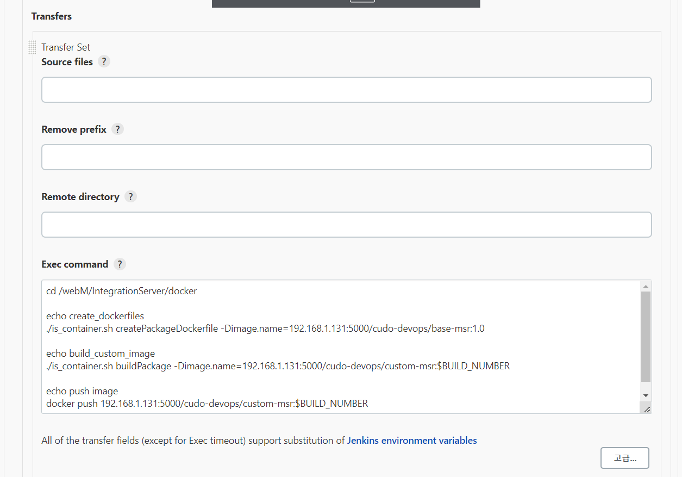
Task: Place cursor on echo create_dockerfiles line
Action: [x=95, y=316]
